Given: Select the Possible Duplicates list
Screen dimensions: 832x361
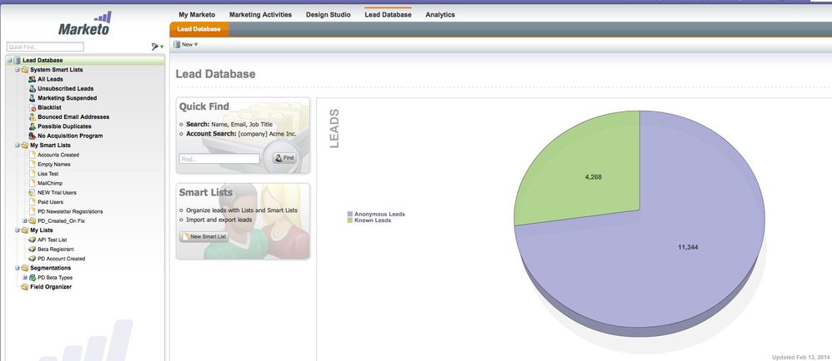Looking at the screenshot, I should [67, 126].
